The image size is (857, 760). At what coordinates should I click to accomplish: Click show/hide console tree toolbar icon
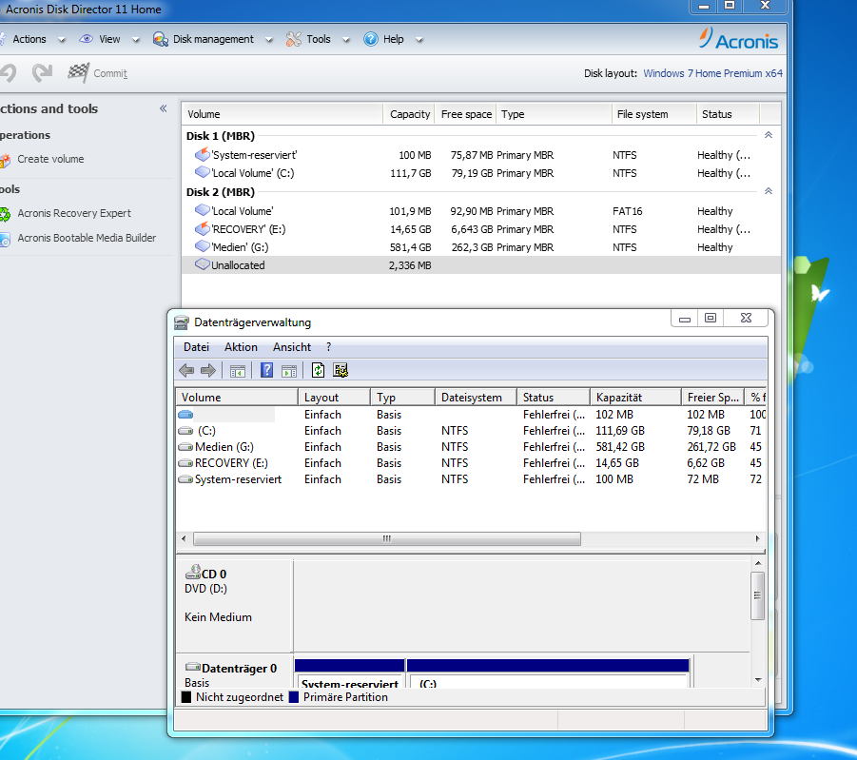pos(237,371)
